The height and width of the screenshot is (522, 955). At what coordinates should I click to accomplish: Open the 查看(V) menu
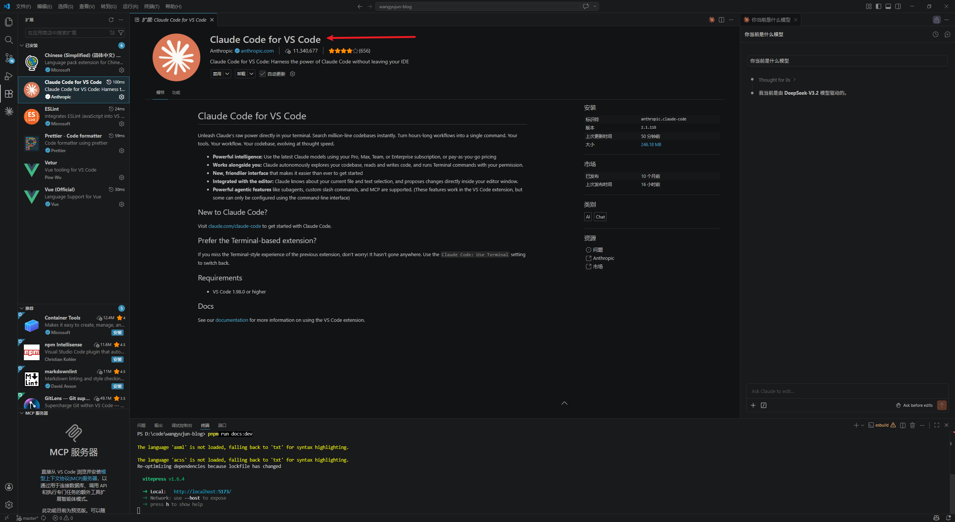tap(87, 6)
